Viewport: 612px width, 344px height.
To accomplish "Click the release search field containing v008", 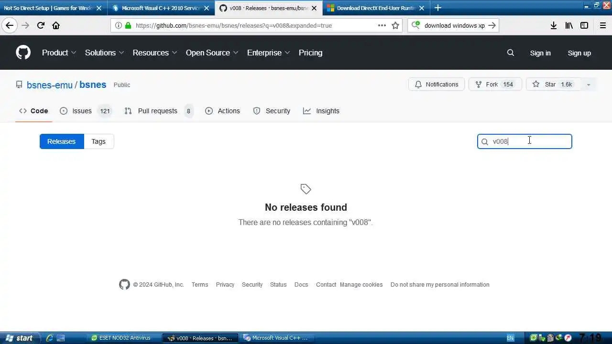I will [x=525, y=141].
